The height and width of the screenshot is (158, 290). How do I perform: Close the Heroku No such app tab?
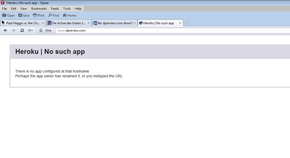[x=180, y=23]
